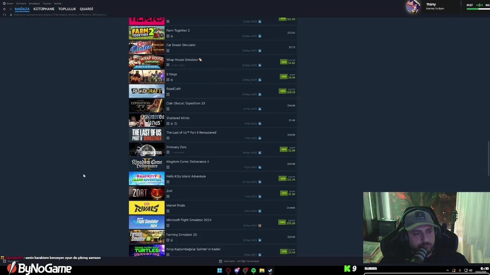The height and width of the screenshot is (275, 490).
Task: Click the Ninja Turtles Splintered Fate thumbnail
Action: [x=147, y=251]
